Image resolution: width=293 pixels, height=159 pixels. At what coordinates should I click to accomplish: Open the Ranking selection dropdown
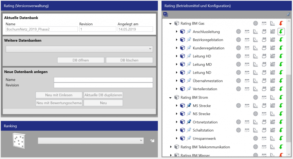pos(91,140)
